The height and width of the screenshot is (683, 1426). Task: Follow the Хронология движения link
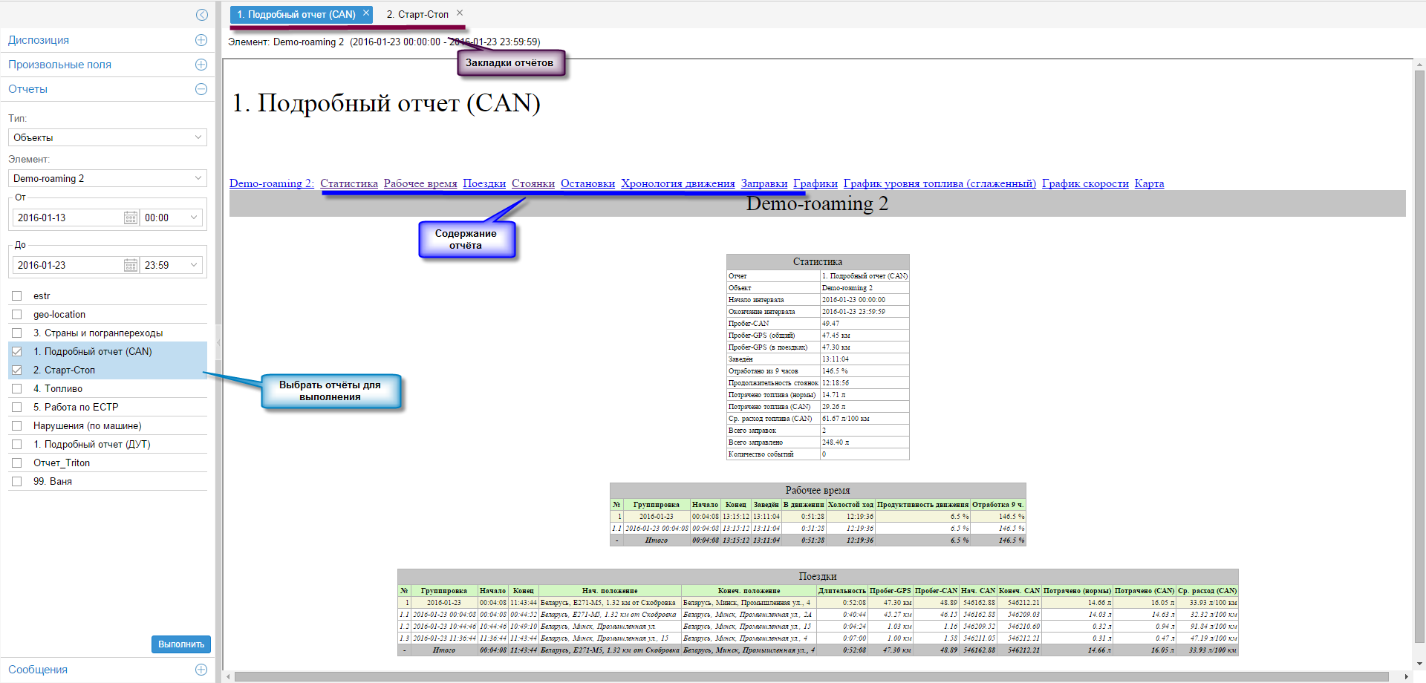point(677,183)
